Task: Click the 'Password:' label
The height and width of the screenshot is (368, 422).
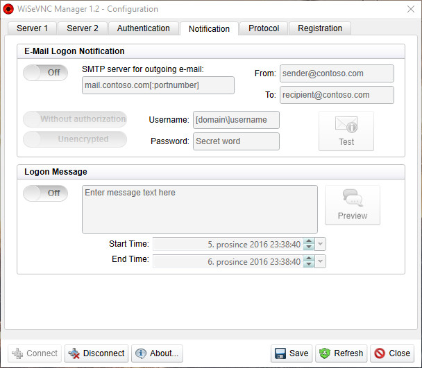Action: tap(170, 141)
